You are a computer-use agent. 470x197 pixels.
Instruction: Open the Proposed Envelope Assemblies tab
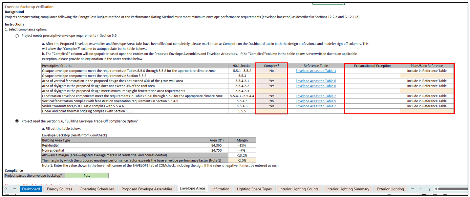point(147,189)
